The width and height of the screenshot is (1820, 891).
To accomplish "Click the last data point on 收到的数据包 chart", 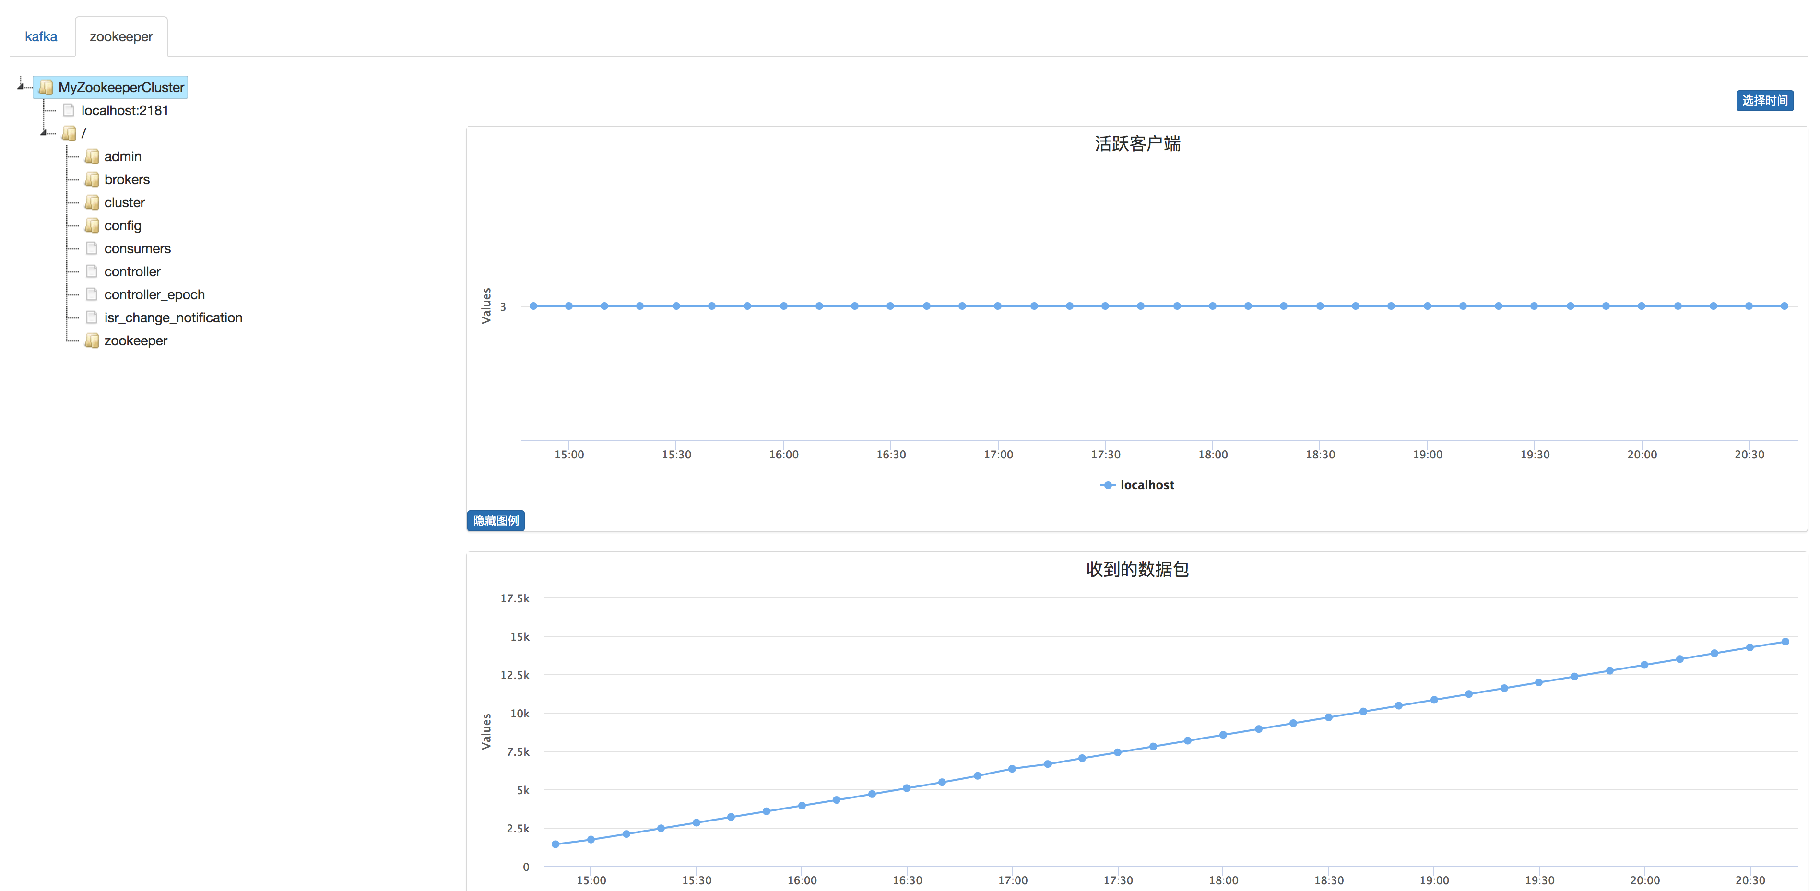I will click(1785, 642).
